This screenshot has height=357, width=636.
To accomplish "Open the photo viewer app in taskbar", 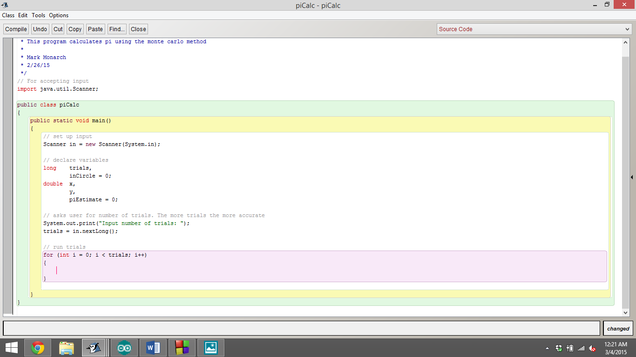I will pos(211,348).
